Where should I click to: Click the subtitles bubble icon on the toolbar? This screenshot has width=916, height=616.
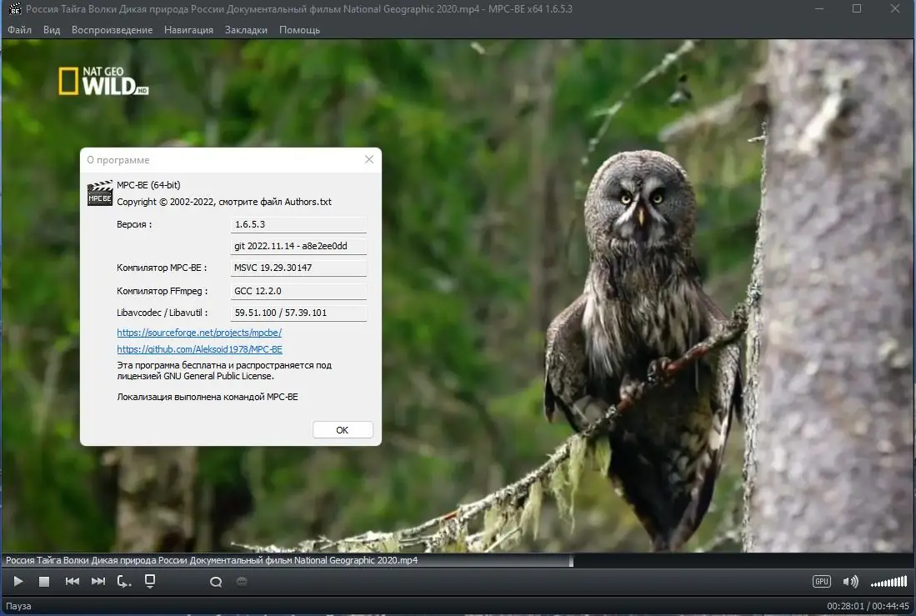(242, 581)
